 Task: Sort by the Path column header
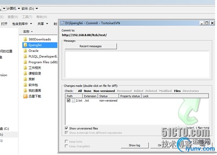[x=74, y=96]
